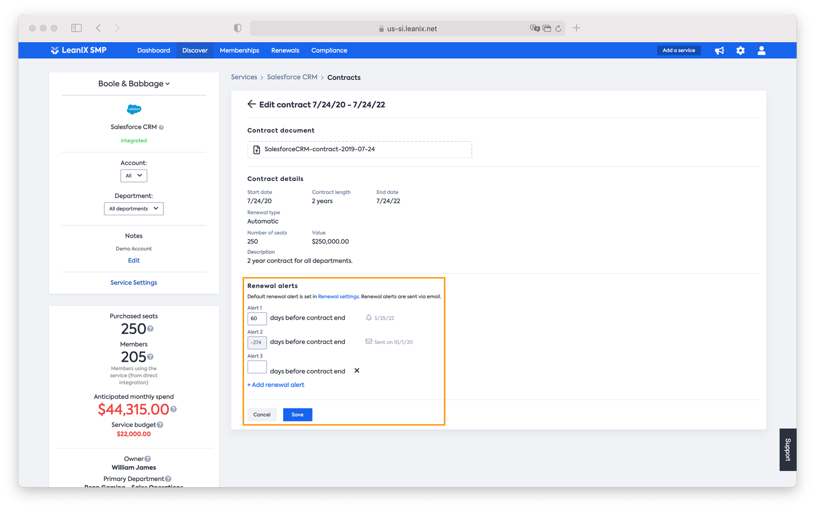Open the Discover menu
This screenshot has height=510, width=815.
coord(195,51)
